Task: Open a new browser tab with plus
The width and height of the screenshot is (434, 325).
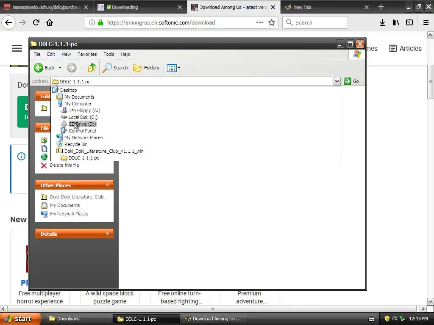Action: click(381, 7)
